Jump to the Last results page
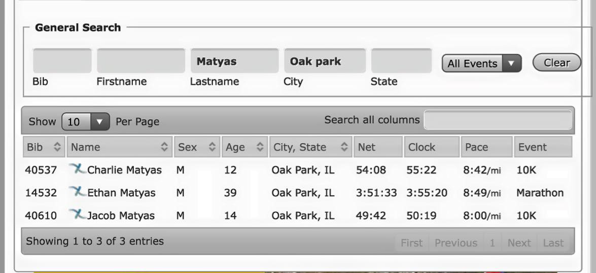596x273 pixels. click(x=553, y=243)
